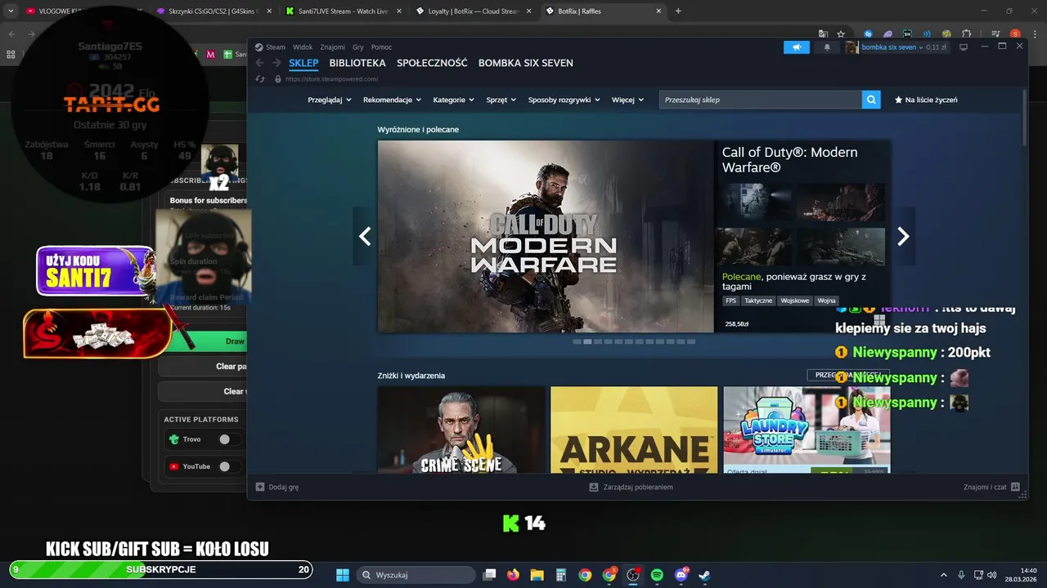The height and width of the screenshot is (588, 1047).
Task: Open Firefox from the taskbar
Action: [x=513, y=575]
